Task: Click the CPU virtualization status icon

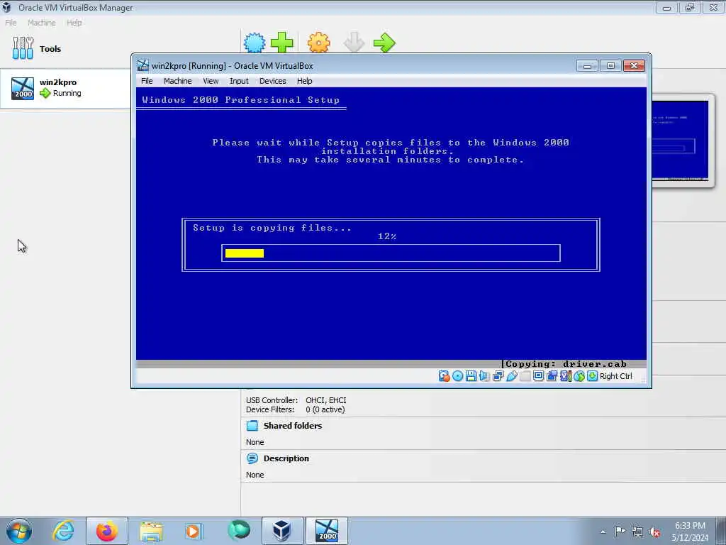Action: tap(565, 376)
